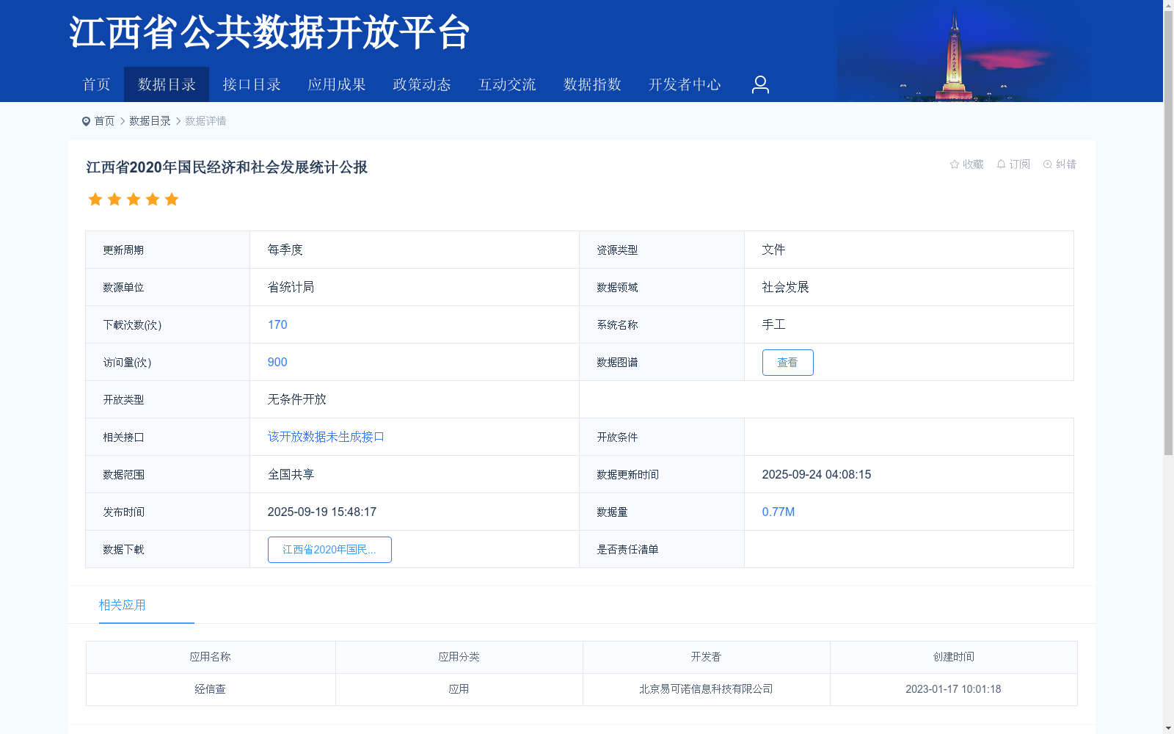Click application name 经信查
The image size is (1174, 734).
coord(210,689)
